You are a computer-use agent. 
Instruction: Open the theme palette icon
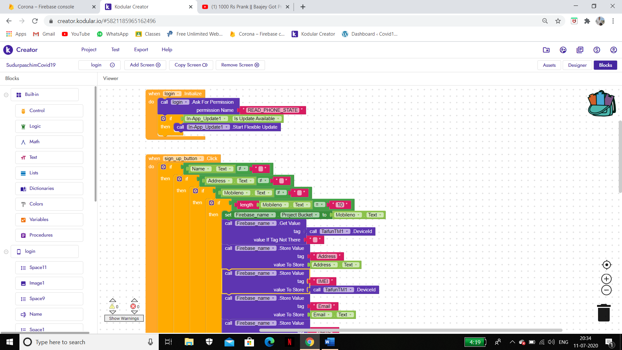[563, 50]
